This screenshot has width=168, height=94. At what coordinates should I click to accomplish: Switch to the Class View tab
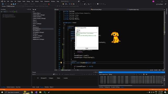tap(18, 87)
